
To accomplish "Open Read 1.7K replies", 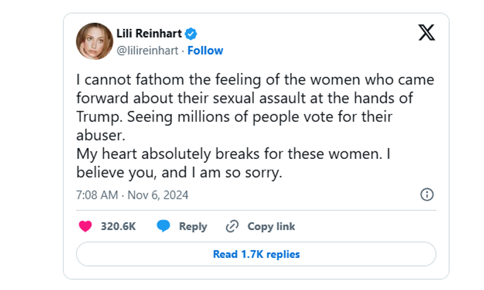I will click(x=256, y=254).
